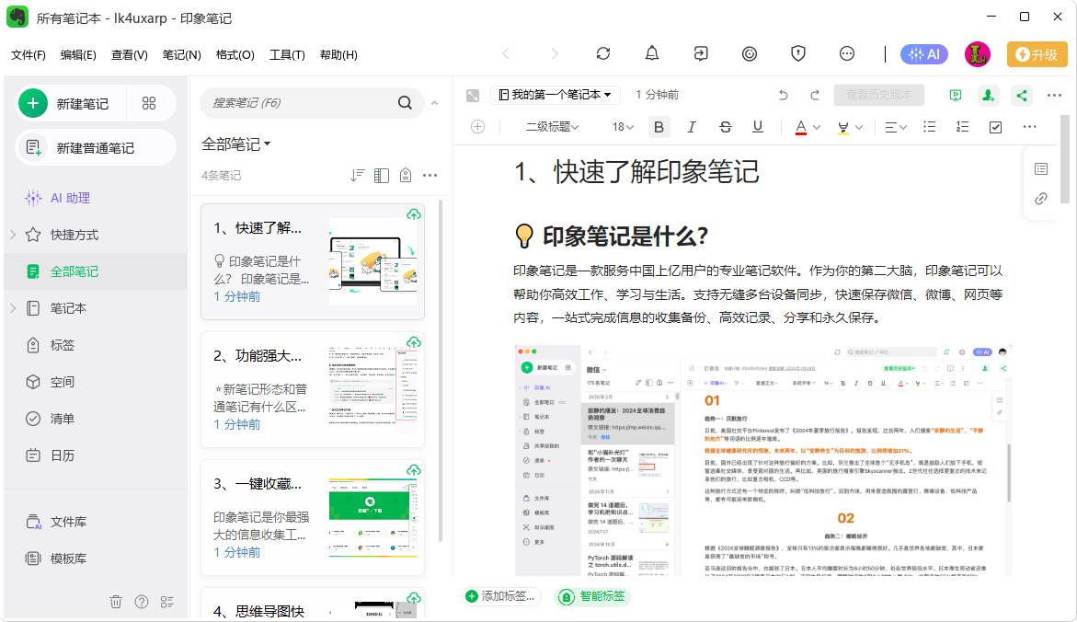The height and width of the screenshot is (622, 1077).
Task: Click the orange 升级 button
Action: point(1037,54)
